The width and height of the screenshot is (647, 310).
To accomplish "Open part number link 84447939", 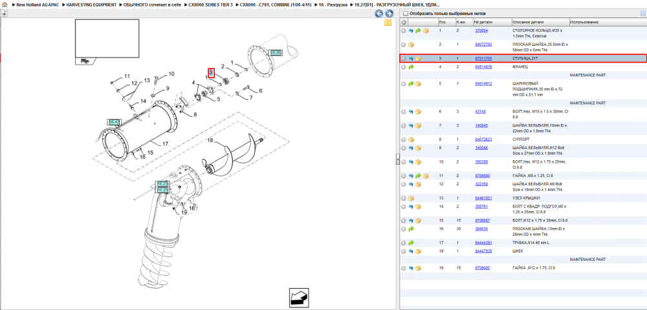I will pos(483,251).
